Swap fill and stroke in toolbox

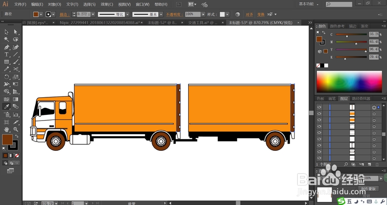(17, 136)
